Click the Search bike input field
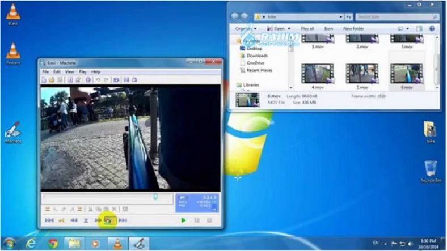Viewport: 447px width, 251px height. (397, 17)
